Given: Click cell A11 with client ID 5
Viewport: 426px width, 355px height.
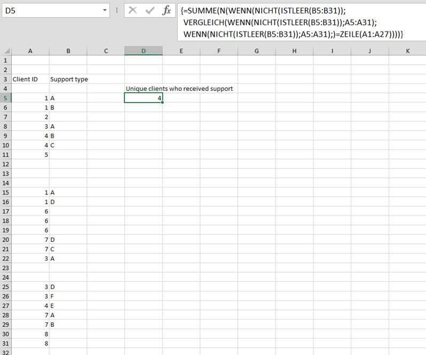Looking at the screenshot, I should [x=30, y=155].
